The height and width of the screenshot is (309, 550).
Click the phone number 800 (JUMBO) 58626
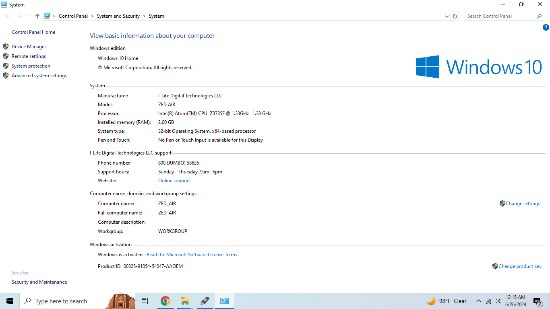[x=178, y=163]
